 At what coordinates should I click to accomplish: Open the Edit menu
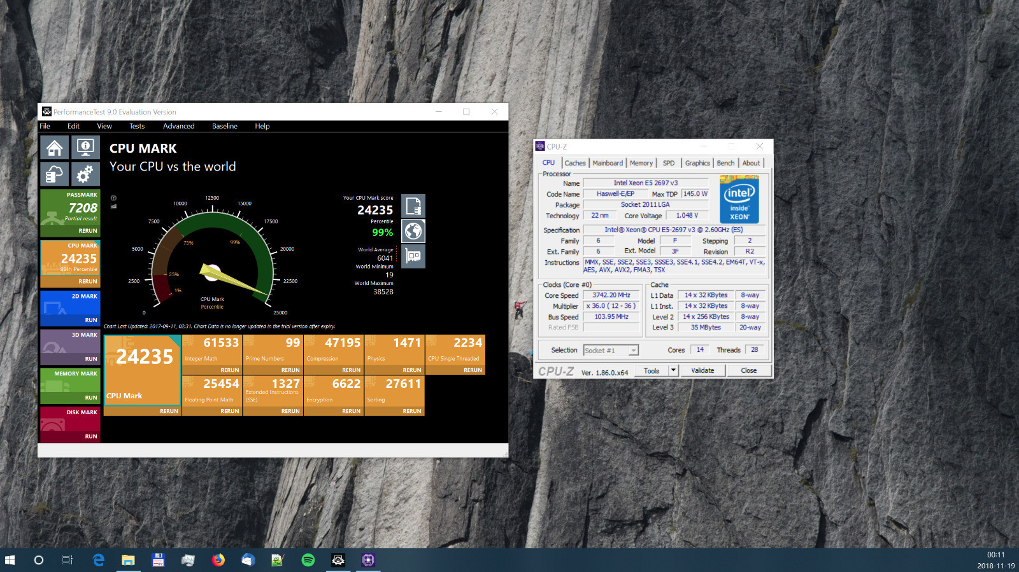point(73,126)
